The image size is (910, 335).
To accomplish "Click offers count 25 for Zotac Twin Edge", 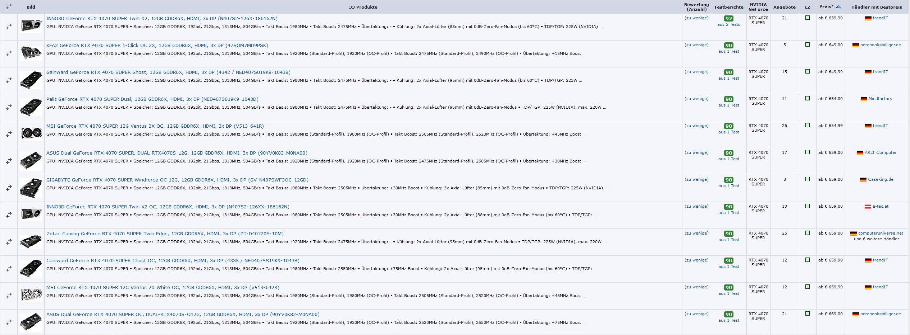I will pyautogui.click(x=785, y=233).
